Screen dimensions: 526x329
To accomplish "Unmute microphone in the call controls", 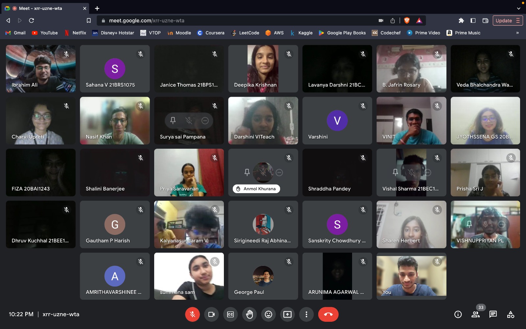I will click(x=192, y=315).
